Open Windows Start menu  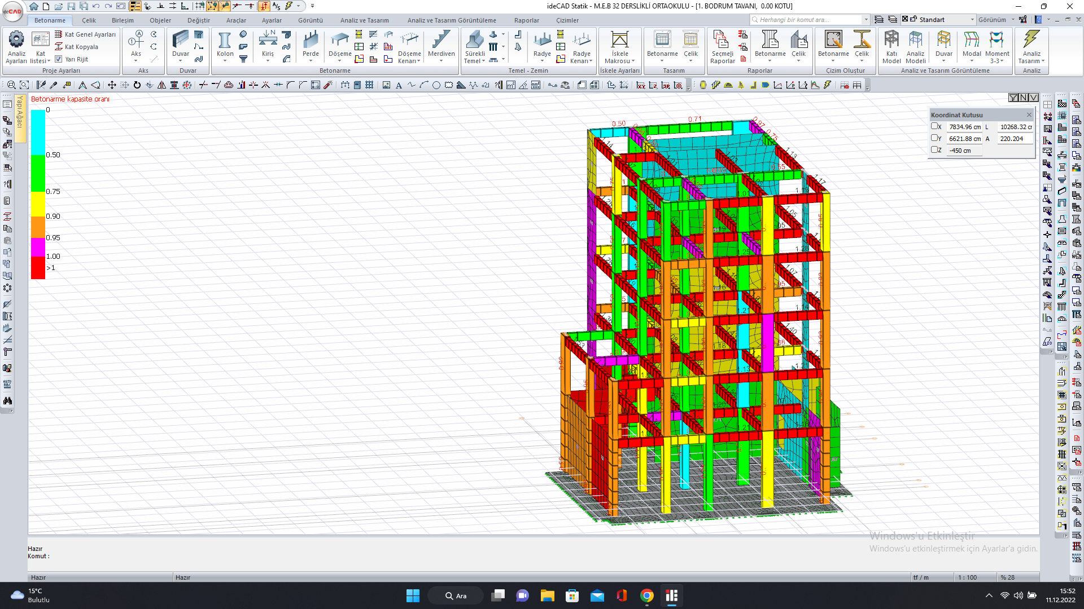pyautogui.click(x=413, y=596)
